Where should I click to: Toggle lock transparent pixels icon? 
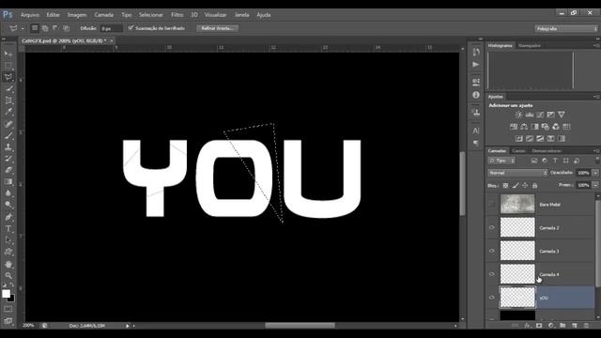pos(505,186)
